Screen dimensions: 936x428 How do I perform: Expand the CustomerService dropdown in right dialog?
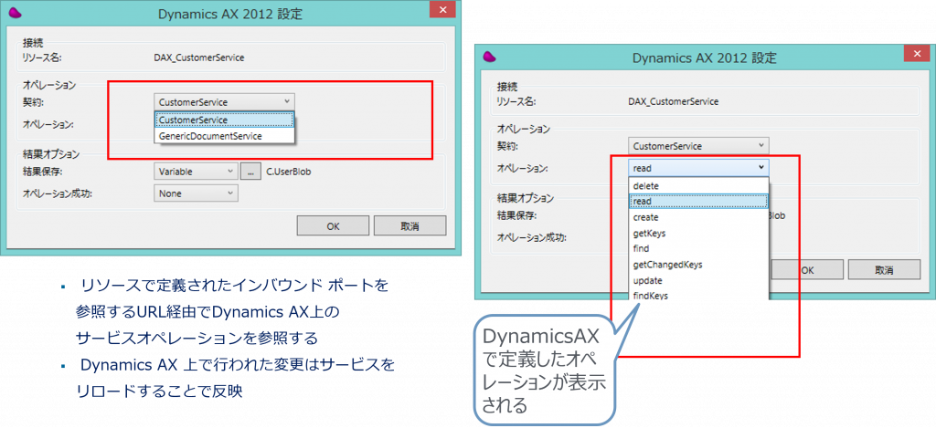[699, 146]
